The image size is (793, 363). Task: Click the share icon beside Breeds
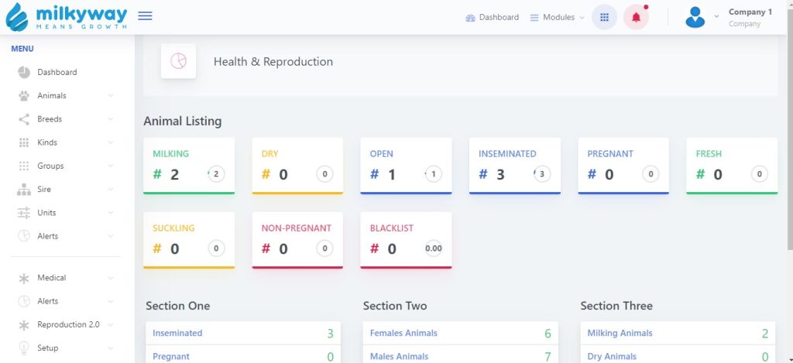tap(24, 119)
